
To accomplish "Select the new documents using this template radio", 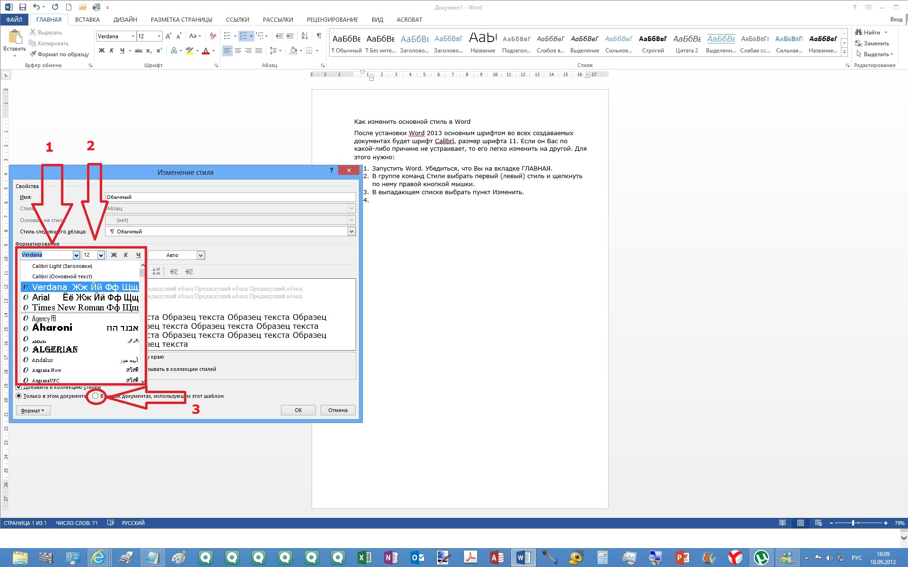I will 96,396.
